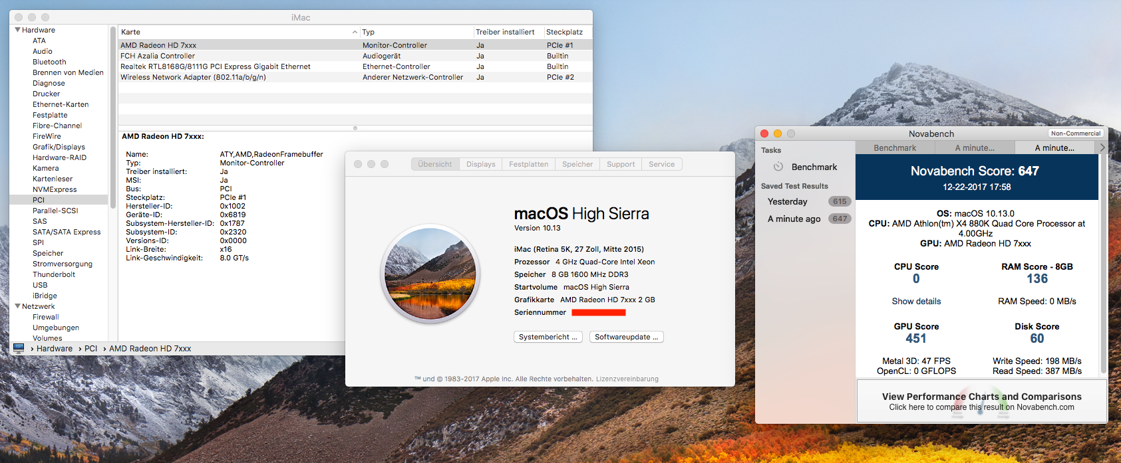Open the Lizenzvereinbarung link
The width and height of the screenshot is (1121, 463).
click(x=627, y=379)
